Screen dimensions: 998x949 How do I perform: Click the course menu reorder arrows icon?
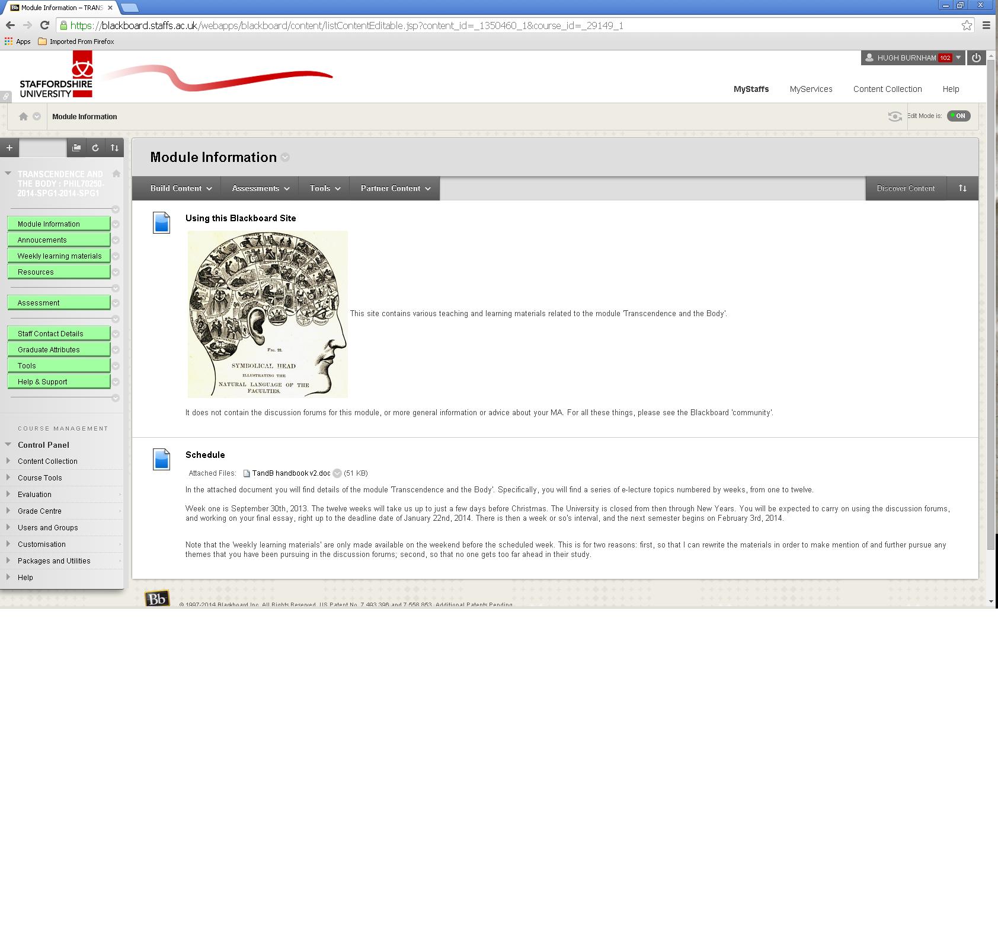114,148
